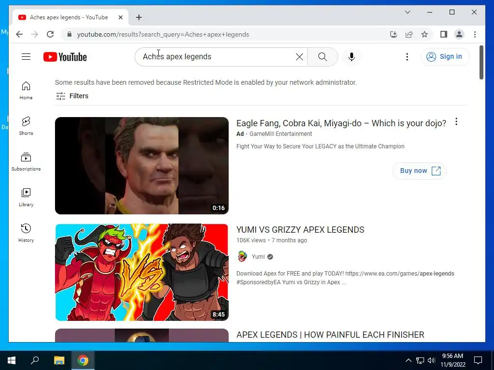Clear the search query with the X
Viewport: 494px width, 370px height.
click(x=299, y=57)
